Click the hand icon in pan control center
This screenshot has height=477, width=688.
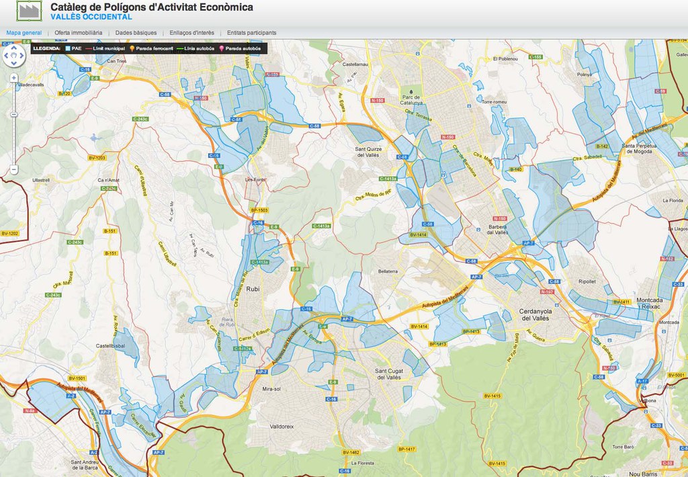click(x=14, y=56)
